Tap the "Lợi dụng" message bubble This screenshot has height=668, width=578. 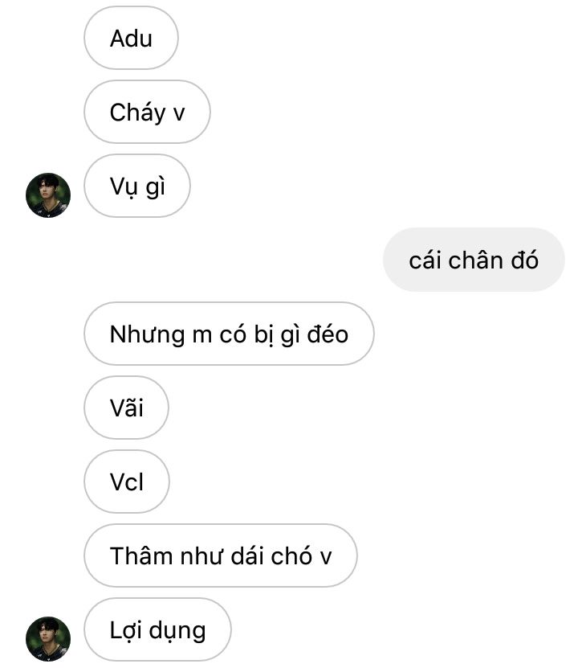[x=158, y=629]
